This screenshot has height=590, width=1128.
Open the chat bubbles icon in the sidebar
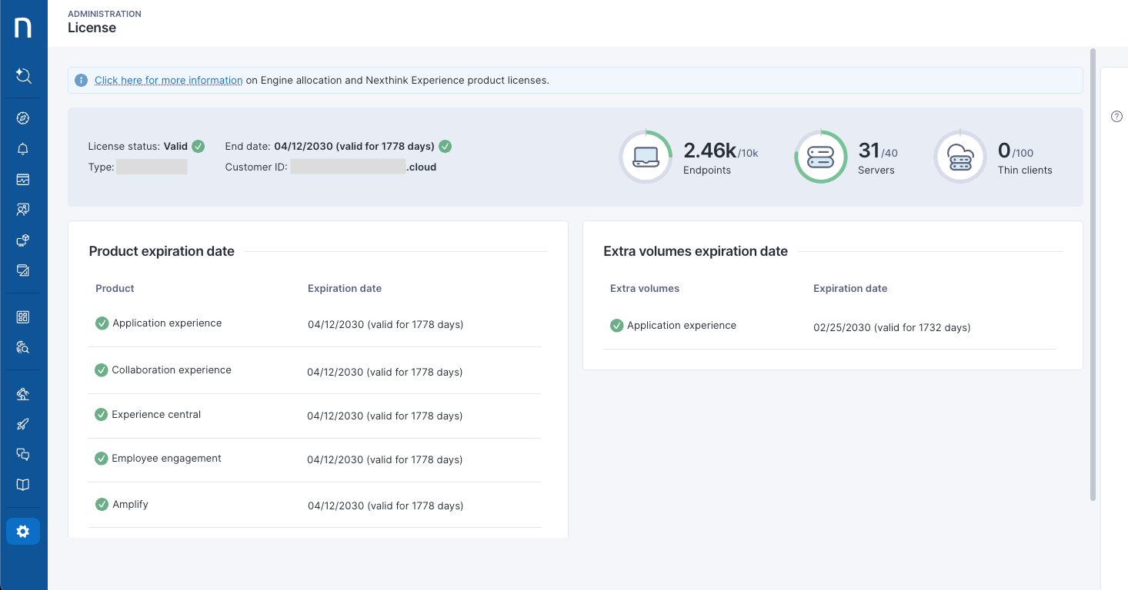coord(23,455)
